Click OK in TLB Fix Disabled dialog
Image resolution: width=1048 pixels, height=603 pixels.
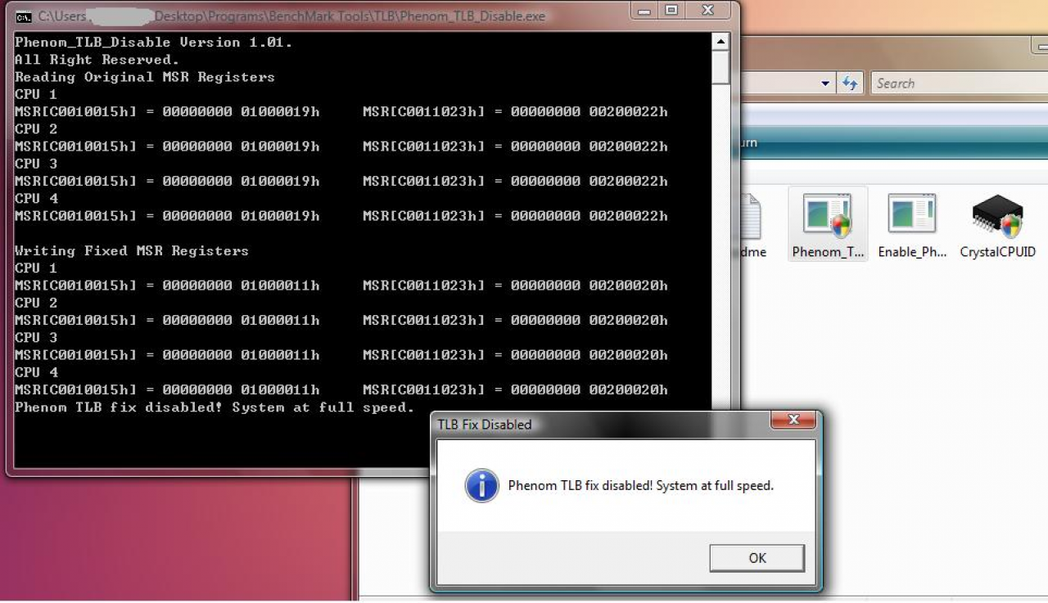click(x=757, y=558)
